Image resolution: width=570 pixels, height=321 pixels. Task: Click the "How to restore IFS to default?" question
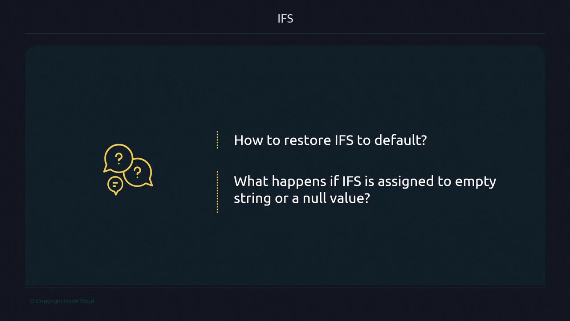coord(330,140)
